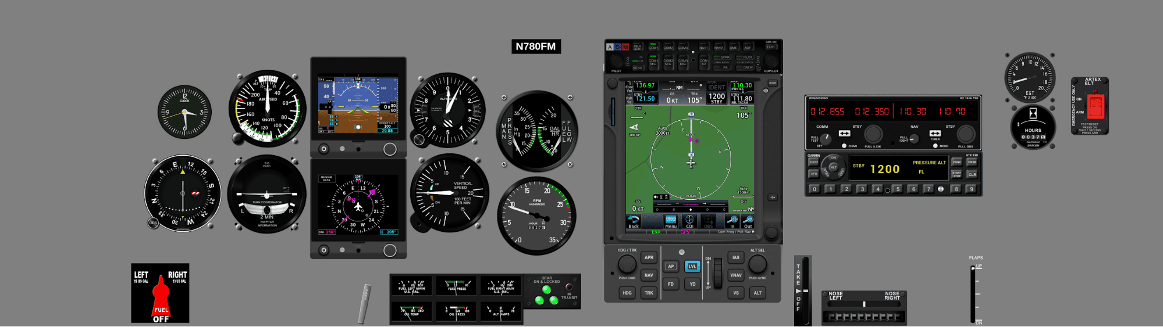The height and width of the screenshot is (327, 1163).
Task: Click the ALT SEL autopilot knob
Action: (x=757, y=264)
